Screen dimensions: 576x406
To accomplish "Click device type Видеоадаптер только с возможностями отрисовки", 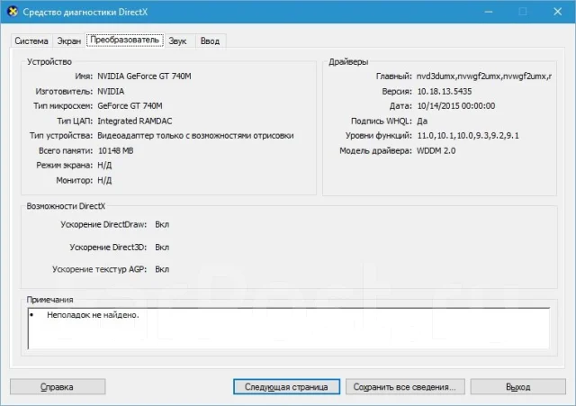I will (x=195, y=136).
